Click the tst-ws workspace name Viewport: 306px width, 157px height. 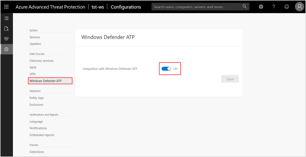click(98, 7)
